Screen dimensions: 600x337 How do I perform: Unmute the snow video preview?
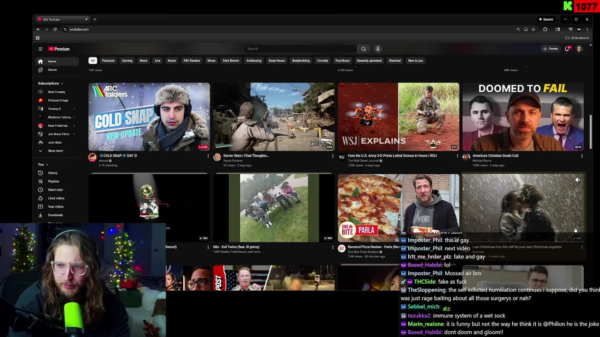577,180
